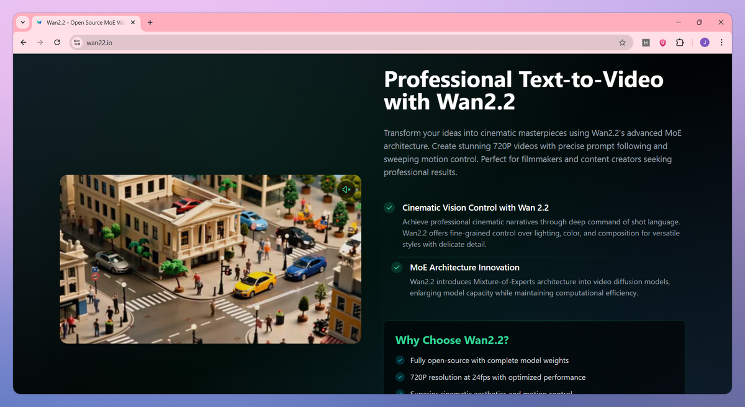Image resolution: width=745 pixels, height=407 pixels.
Task: Unmute the video with the speaker icon
Action: pos(346,190)
